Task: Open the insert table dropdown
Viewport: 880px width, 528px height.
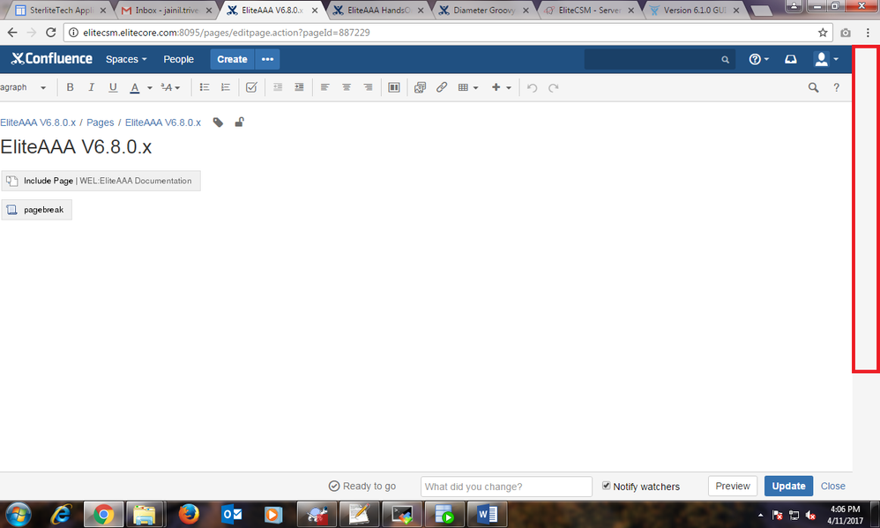Action: pyautogui.click(x=467, y=87)
